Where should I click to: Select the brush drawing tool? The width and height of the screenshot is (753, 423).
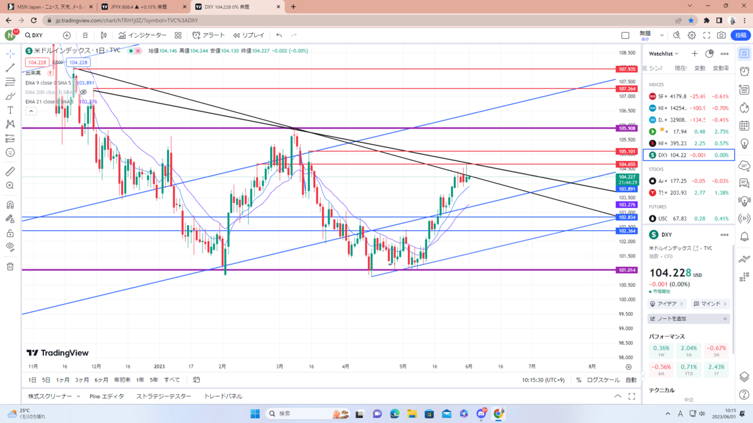pyautogui.click(x=10, y=97)
